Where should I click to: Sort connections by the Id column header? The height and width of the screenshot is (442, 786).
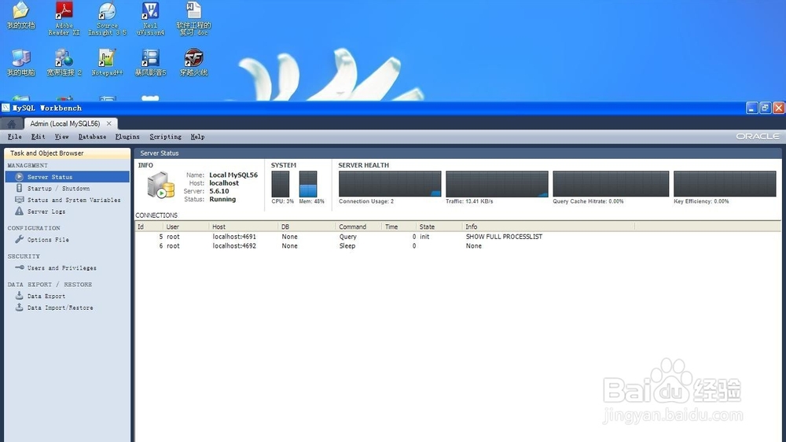149,227
